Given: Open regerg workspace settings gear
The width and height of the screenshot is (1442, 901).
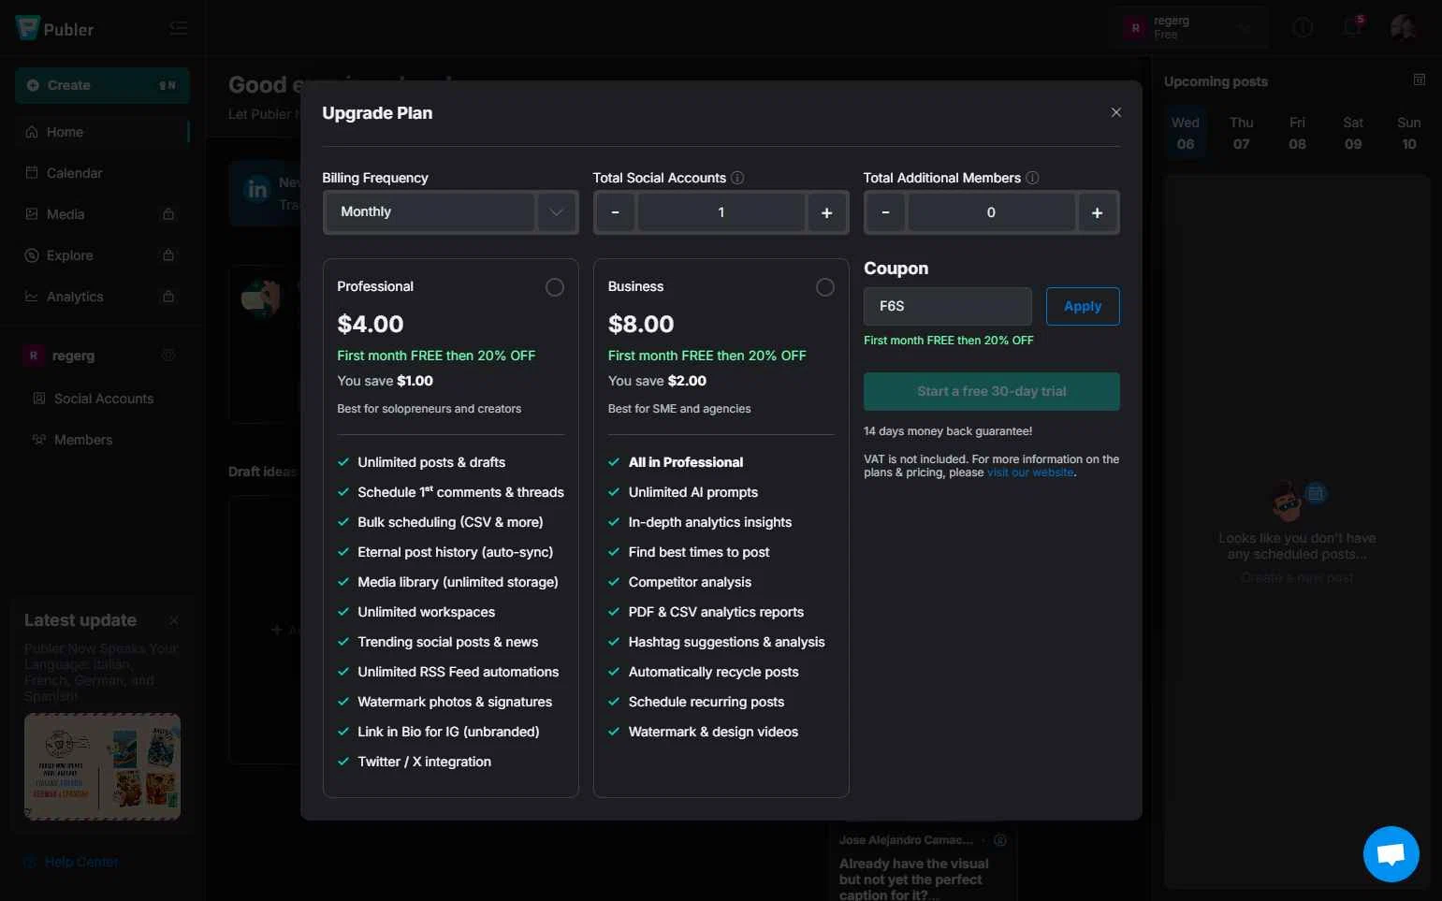Looking at the screenshot, I should (168, 356).
